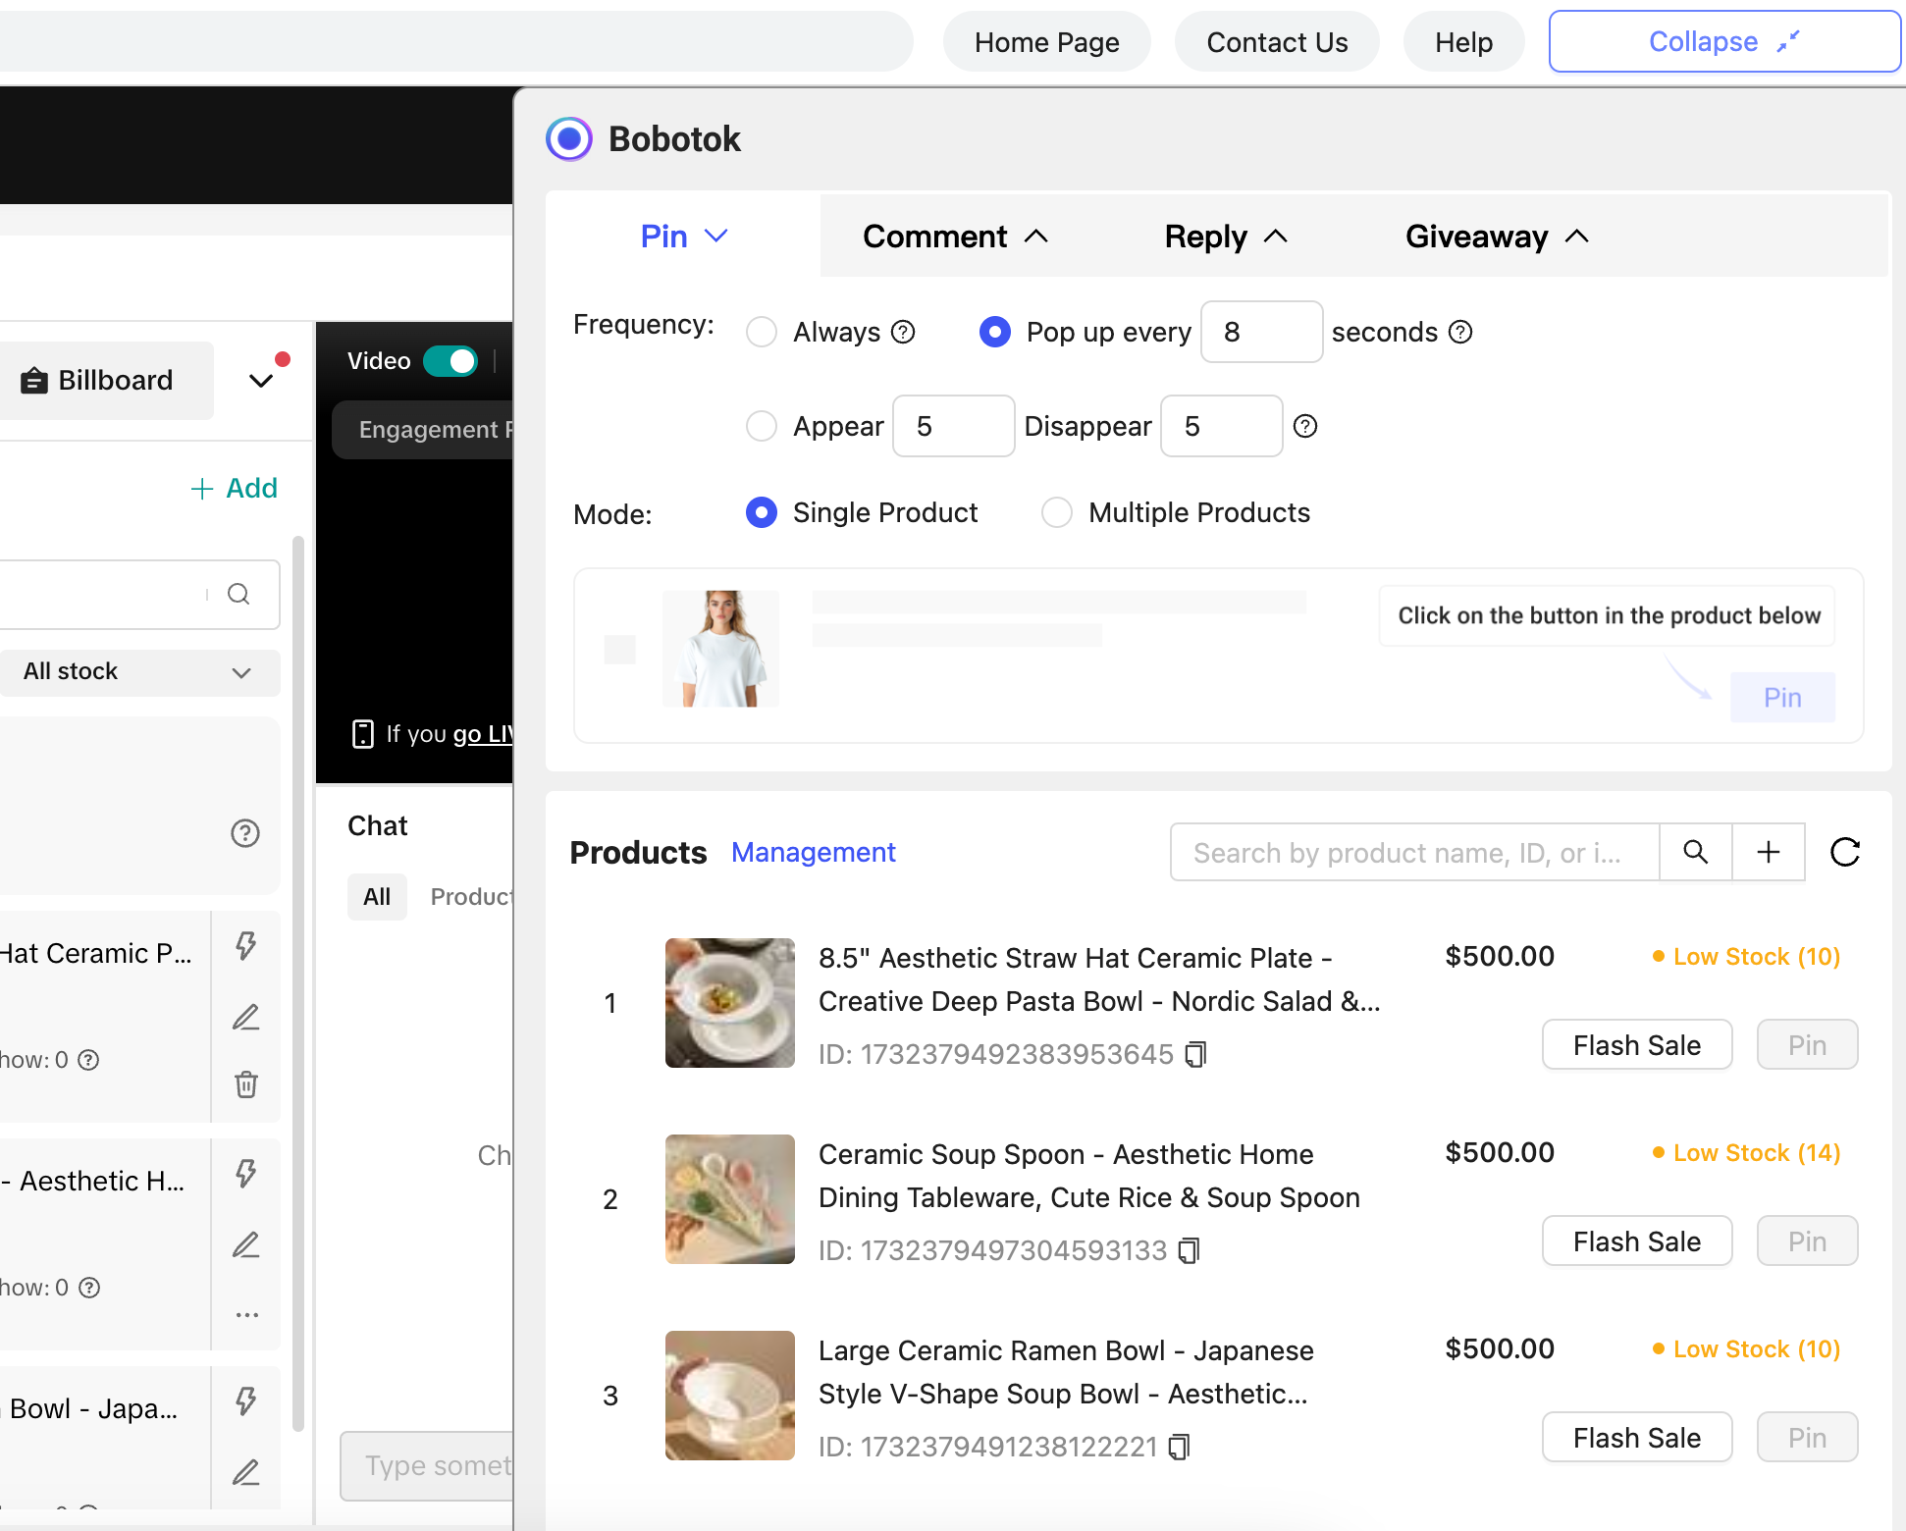Pin the Straw Hat Ceramic Plate product
This screenshot has width=1906, height=1531.
pyautogui.click(x=1807, y=1045)
